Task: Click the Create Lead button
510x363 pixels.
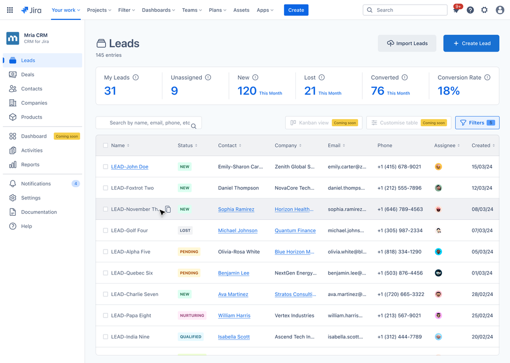Action: [471, 43]
